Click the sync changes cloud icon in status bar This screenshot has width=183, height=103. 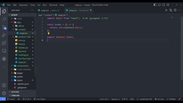point(19,99)
